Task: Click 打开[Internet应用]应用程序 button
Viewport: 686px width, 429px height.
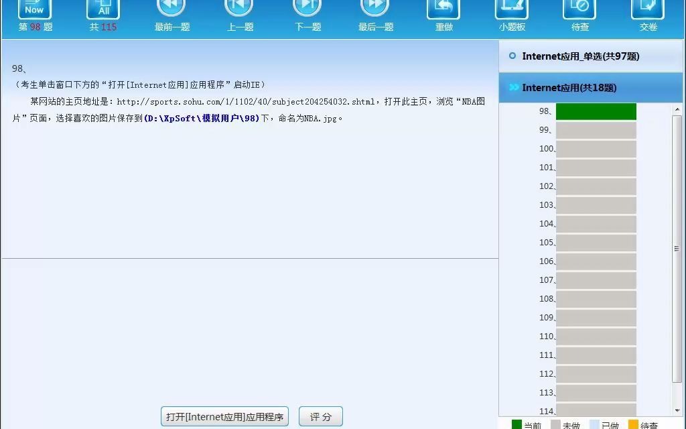Action: pos(224,416)
